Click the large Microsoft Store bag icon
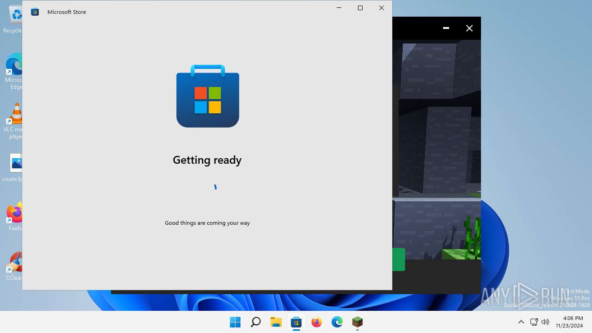Image resolution: width=592 pixels, height=333 pixels. (208, 96)
